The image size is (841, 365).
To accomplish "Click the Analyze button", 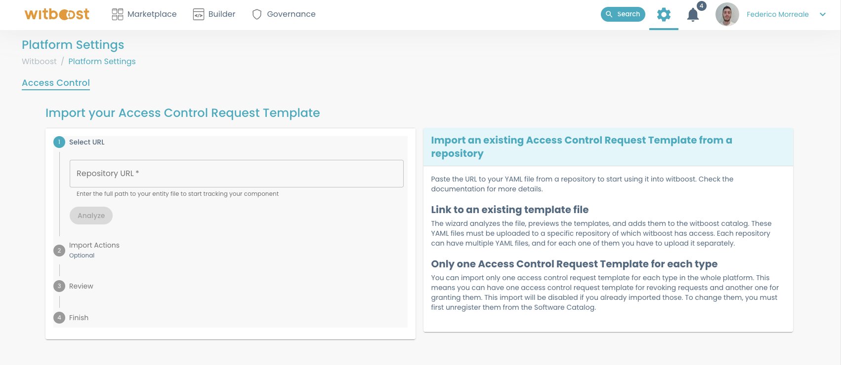I will [x=91, y=216].
